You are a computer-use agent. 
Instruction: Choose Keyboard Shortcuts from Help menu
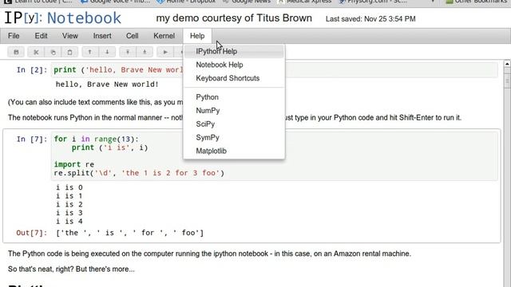point(234,78)
